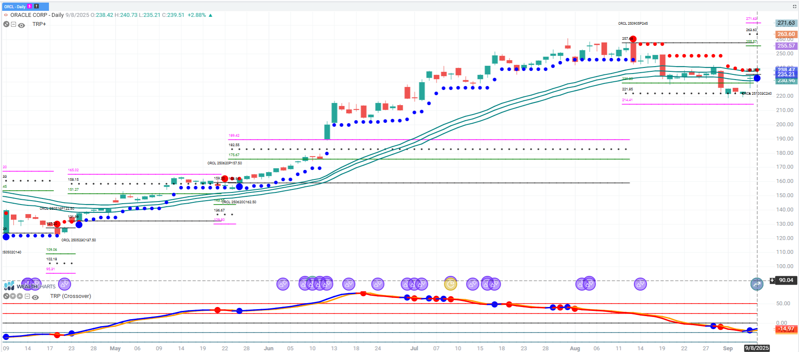Click the 175.67 green level label
The height and width of the screenshot is (352, 799).
tap(234, 155)
